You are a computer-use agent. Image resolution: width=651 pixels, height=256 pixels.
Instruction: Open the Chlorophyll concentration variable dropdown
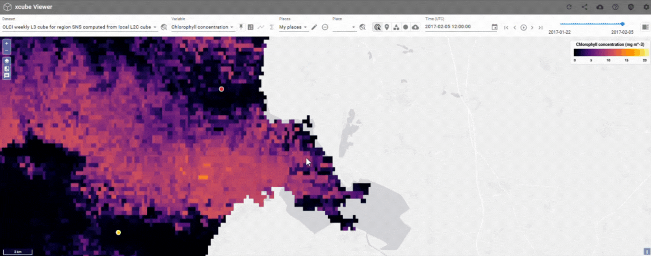[231, 28]
